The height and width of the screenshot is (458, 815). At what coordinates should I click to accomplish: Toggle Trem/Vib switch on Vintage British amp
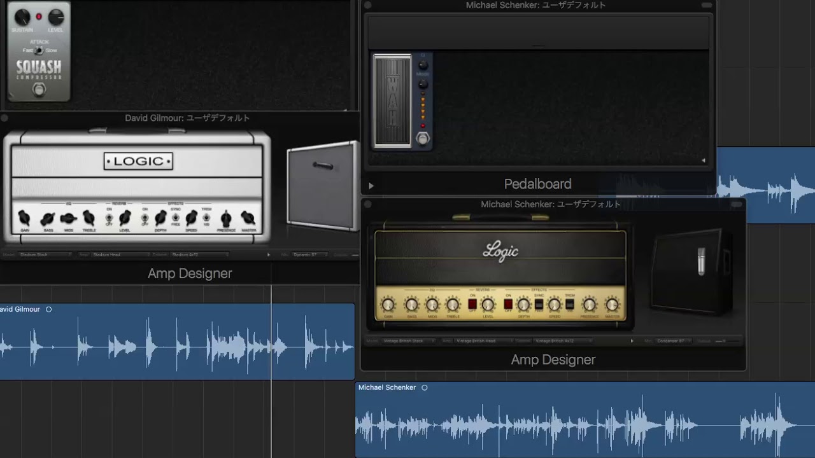tap(570, 305)
